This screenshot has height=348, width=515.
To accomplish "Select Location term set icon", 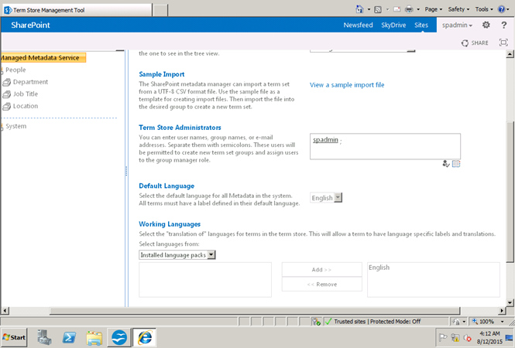I will pyautogui.click(x=6, y=106).
